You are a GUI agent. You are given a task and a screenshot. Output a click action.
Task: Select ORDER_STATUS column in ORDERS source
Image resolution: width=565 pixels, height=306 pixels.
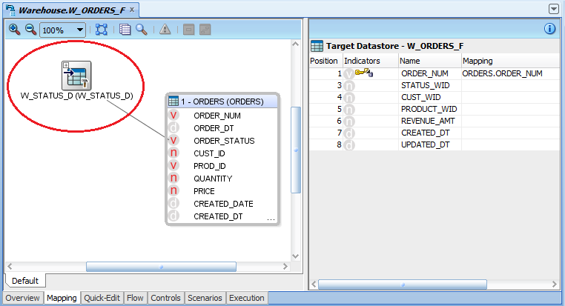point(222,141)
